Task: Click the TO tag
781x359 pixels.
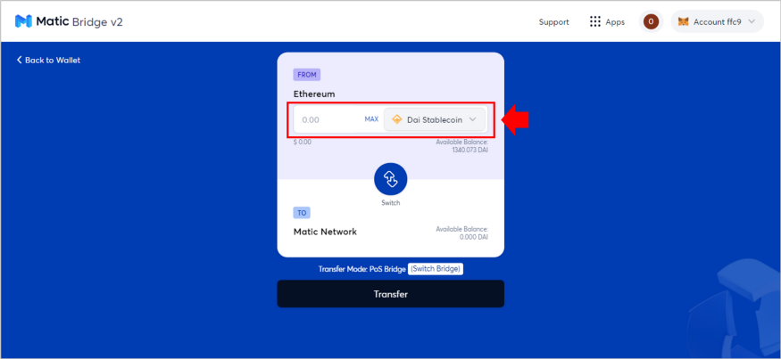Action: click(302, 213)
